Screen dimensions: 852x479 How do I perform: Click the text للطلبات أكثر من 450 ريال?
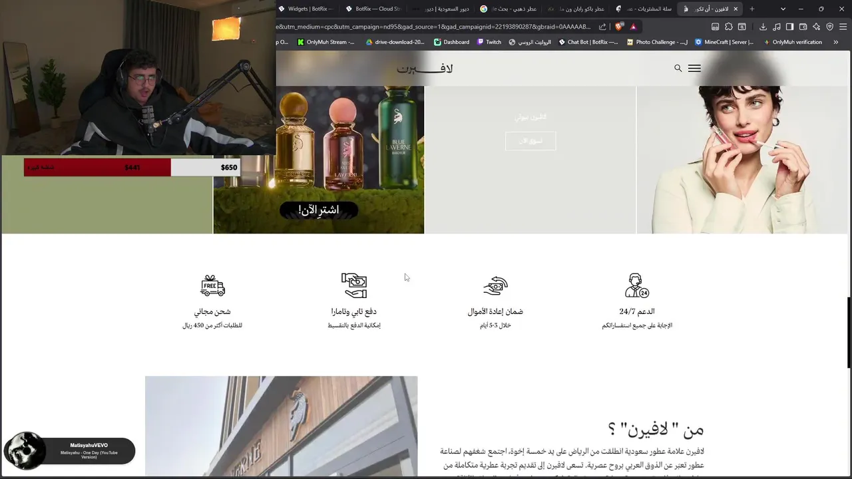(212, 325)
